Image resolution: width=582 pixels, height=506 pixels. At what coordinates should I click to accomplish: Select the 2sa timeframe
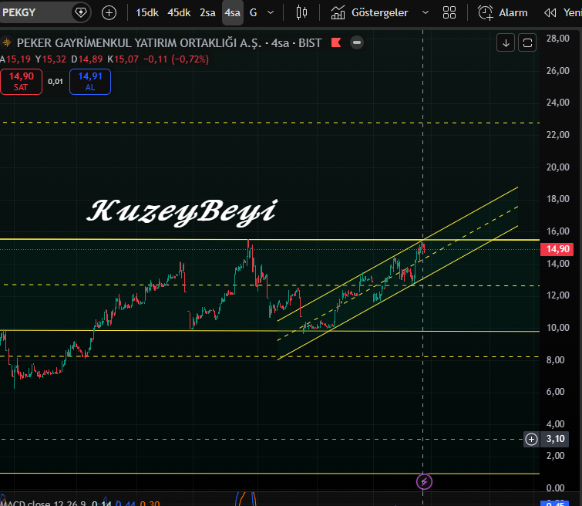coord(207,12)
